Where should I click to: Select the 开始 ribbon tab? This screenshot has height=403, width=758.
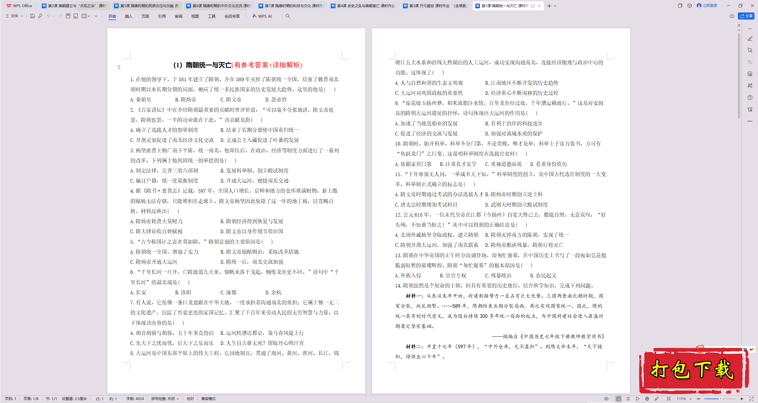pyautogui.click(x=112, y=16)
